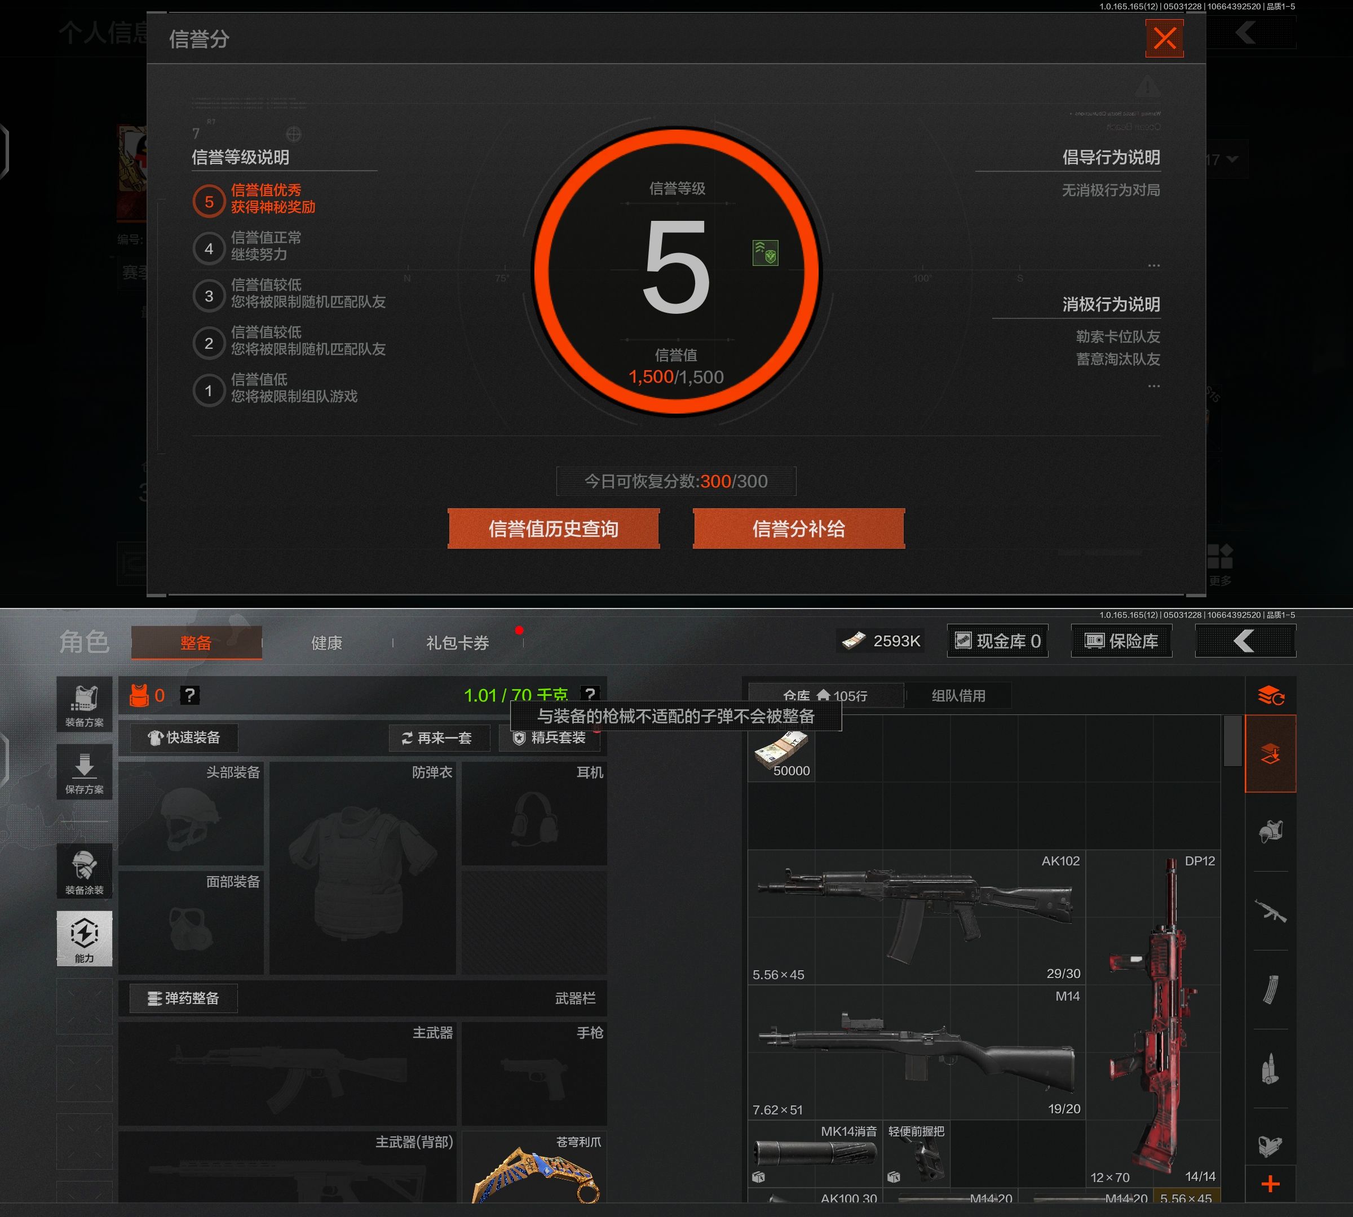The height and width of the screenshot is (1217, 1353).
Task: Click the warehouse auto-sort refresh icon
Action: [1270, 695]
